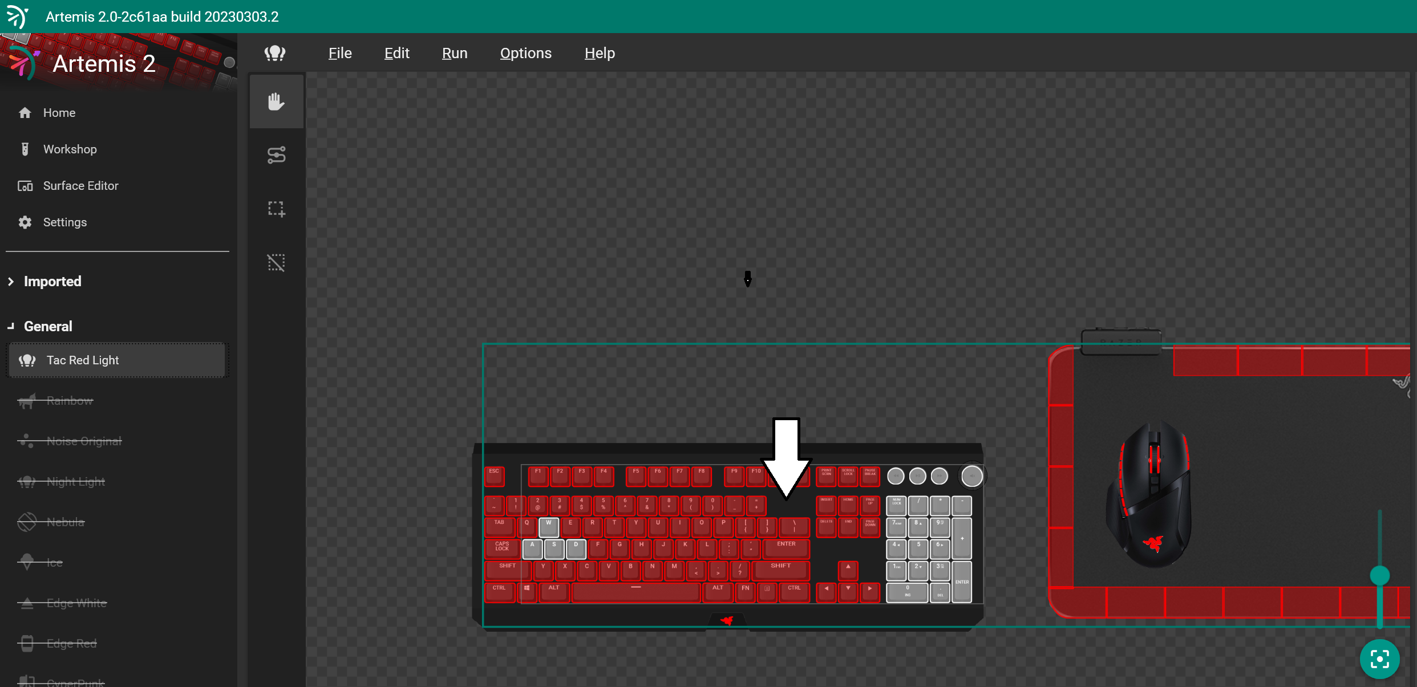Viewport: 1417px width, 687px height.
Task: Open the Settings page
Action: coord(64,222)
